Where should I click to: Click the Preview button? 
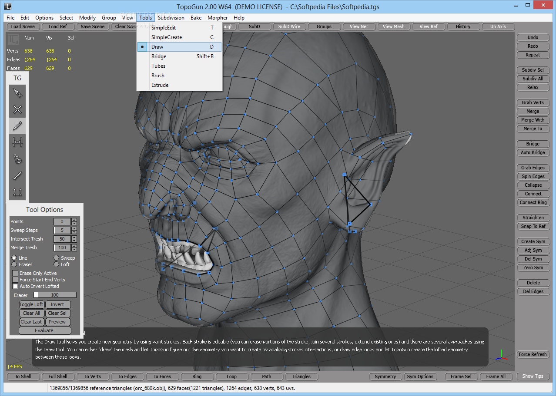click(57, 322)
